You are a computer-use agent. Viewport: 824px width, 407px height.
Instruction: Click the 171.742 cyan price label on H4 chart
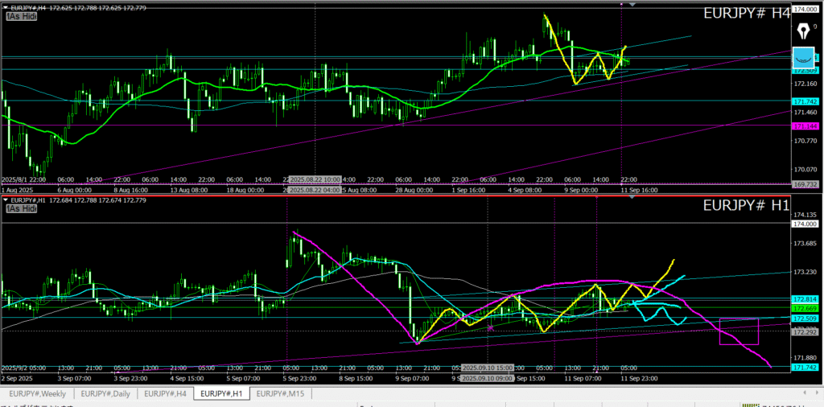coord(804,101)
